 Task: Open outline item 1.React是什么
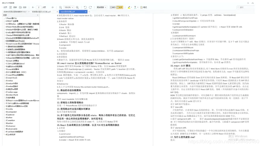click(x=11, y=18)
